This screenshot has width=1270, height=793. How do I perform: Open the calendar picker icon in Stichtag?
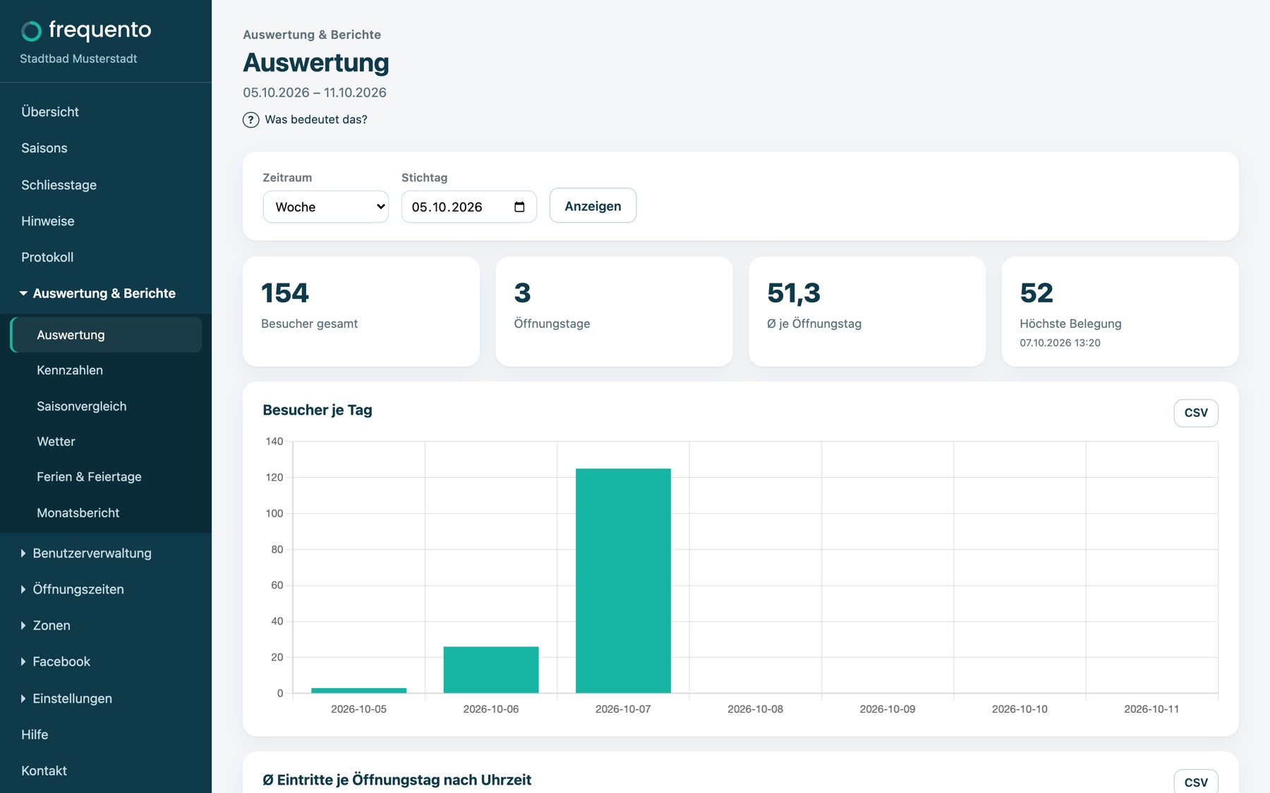519,207
